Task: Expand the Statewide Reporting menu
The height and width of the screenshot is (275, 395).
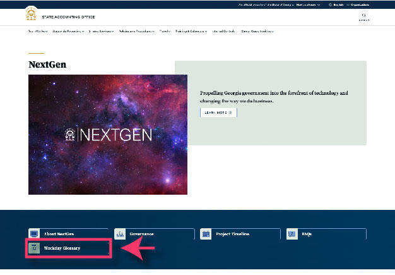Action: coord(68,31)
